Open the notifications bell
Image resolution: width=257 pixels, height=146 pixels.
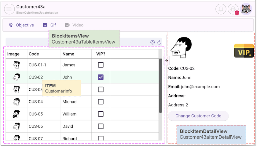tap(221, 9)
